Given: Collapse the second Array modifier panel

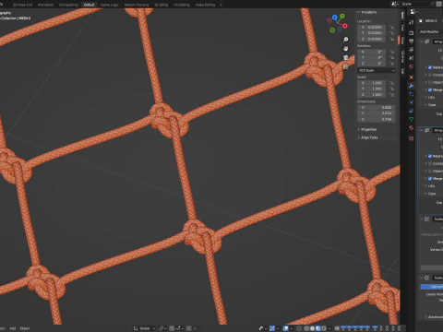Looking at the screenshot, I should click(422, 130).
